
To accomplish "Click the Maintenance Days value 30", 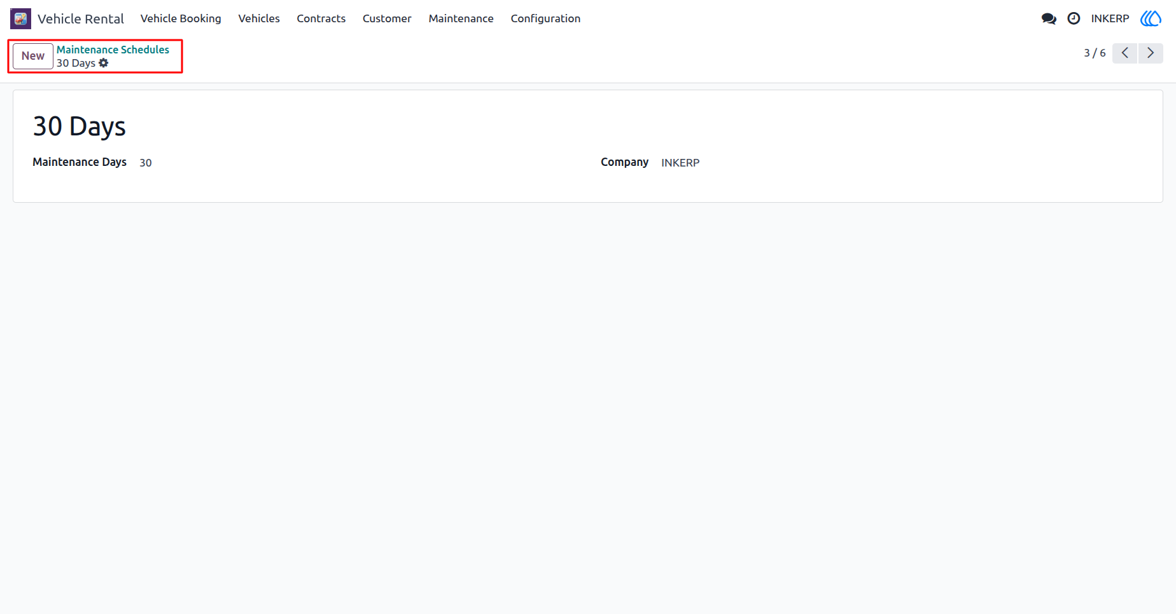I will pos(146,163).
